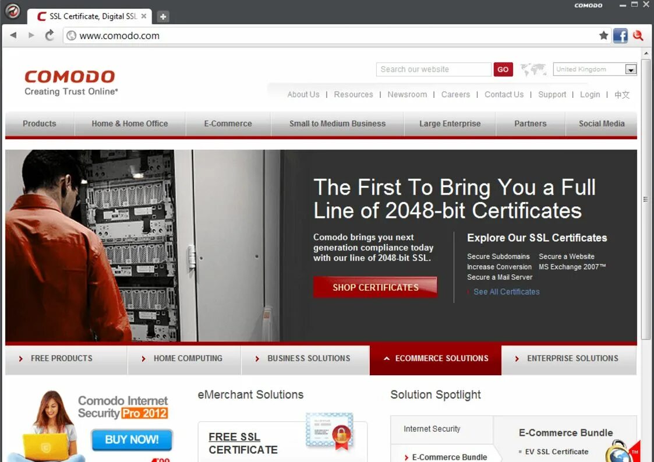Go back with the back arrow
The image size is (654, 462).
13,36
